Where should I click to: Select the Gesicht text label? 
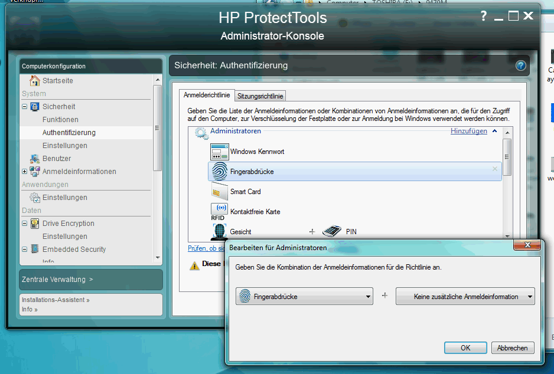(240, 232)
